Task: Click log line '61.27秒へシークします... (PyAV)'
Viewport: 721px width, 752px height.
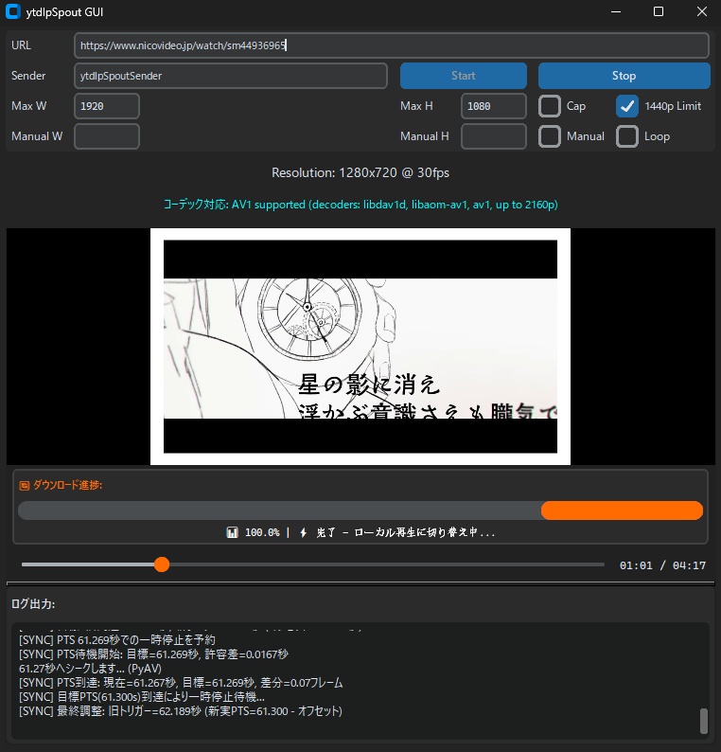Action: point(90,669)
